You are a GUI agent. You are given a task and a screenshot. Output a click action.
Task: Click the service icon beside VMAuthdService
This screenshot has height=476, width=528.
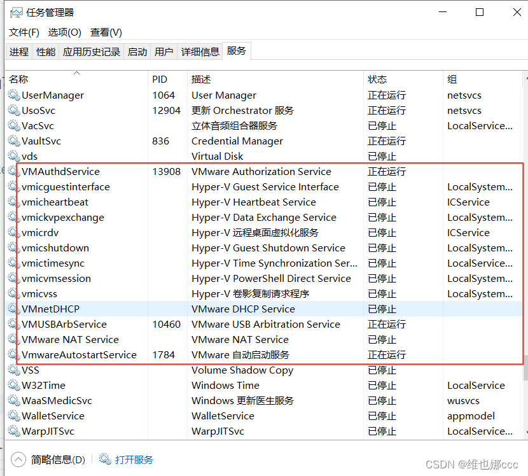tap(14, 171)
